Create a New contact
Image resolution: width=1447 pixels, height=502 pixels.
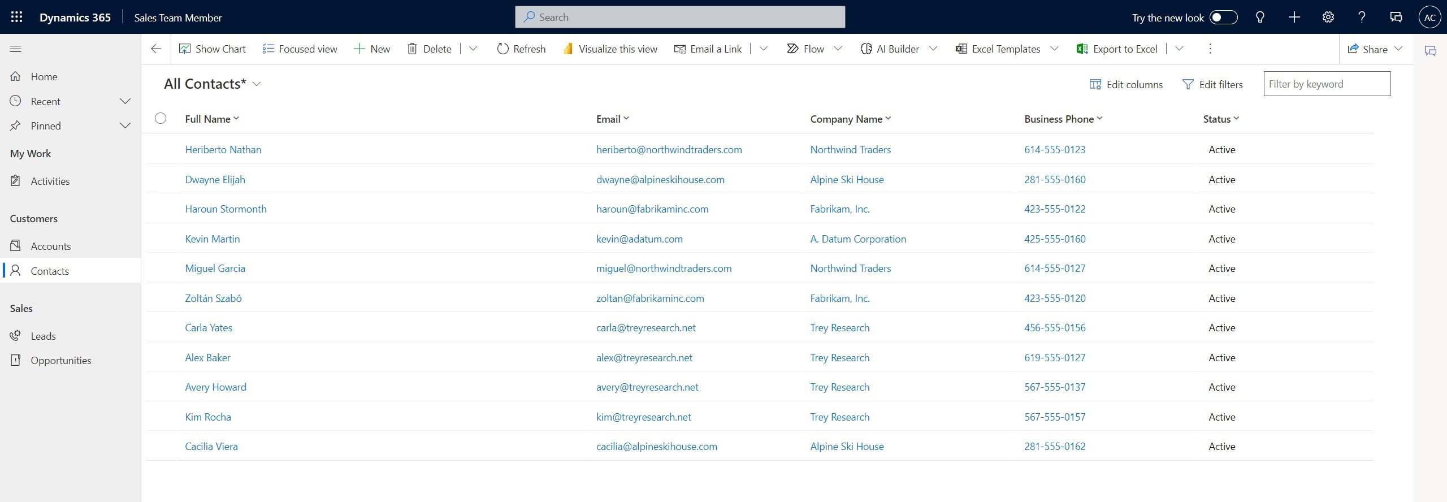tap(372, 49)
